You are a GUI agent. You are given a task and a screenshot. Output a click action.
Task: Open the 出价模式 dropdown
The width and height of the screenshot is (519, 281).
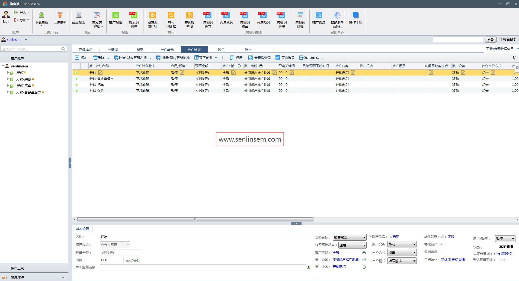[402, 261]
